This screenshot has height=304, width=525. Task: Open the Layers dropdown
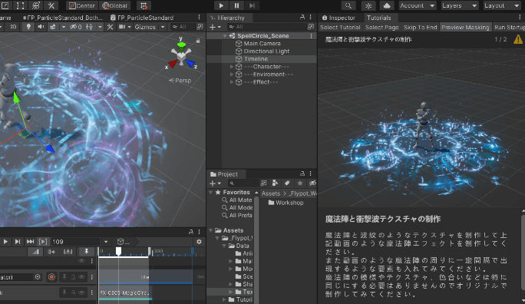(459, 5)
